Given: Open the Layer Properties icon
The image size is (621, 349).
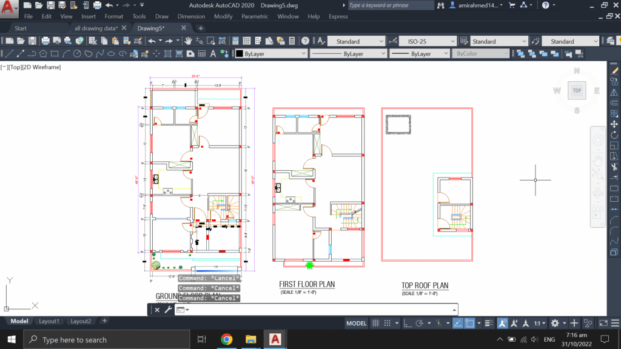Looking at the screenshot, I should [610, 41].
